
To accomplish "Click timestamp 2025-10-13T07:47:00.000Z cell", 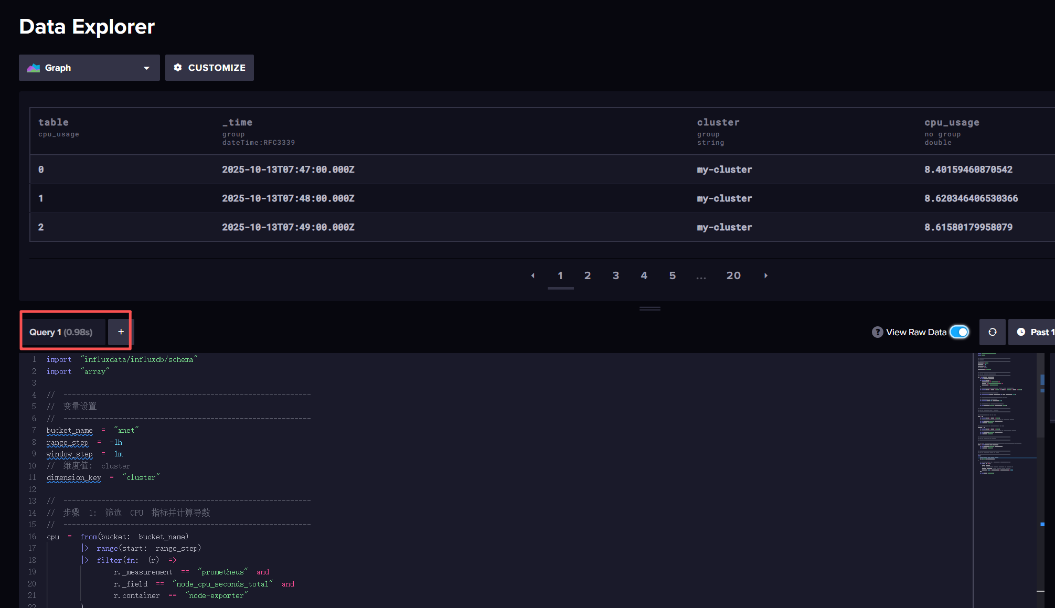I will [288, 169].
